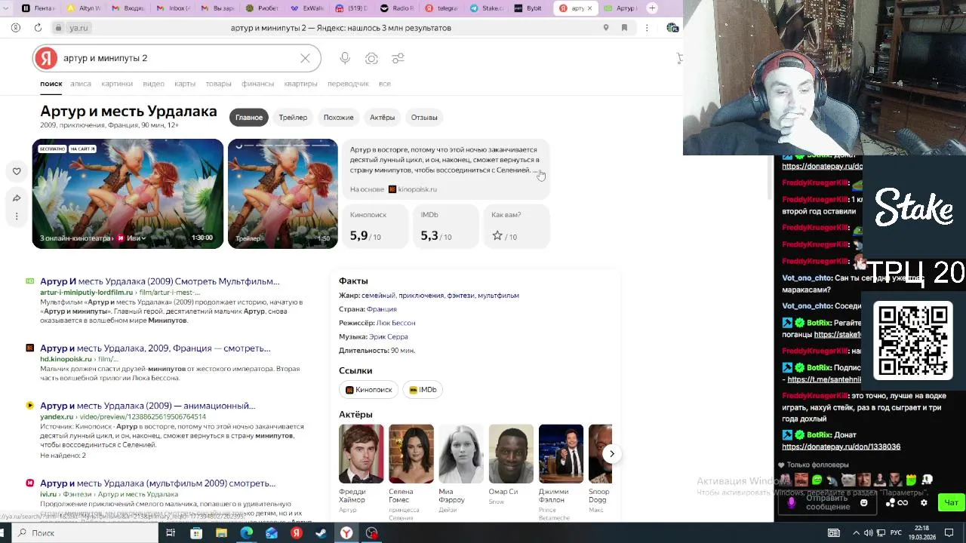Open donatepay link in chat
This screenshot has width=966, height=543.
(x=841, y=446)
